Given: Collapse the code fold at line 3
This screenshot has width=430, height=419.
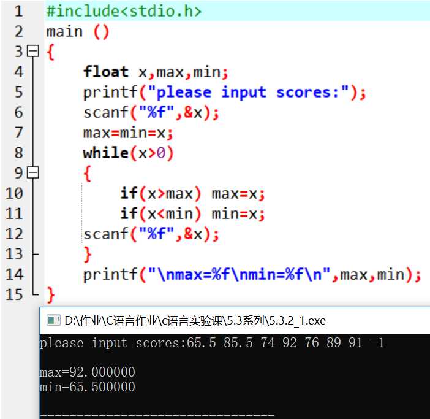Looking at the screenshot, I should point(33,51).
